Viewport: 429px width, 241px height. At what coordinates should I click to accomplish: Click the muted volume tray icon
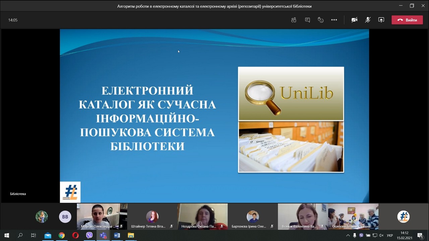(x=381, y=235)
